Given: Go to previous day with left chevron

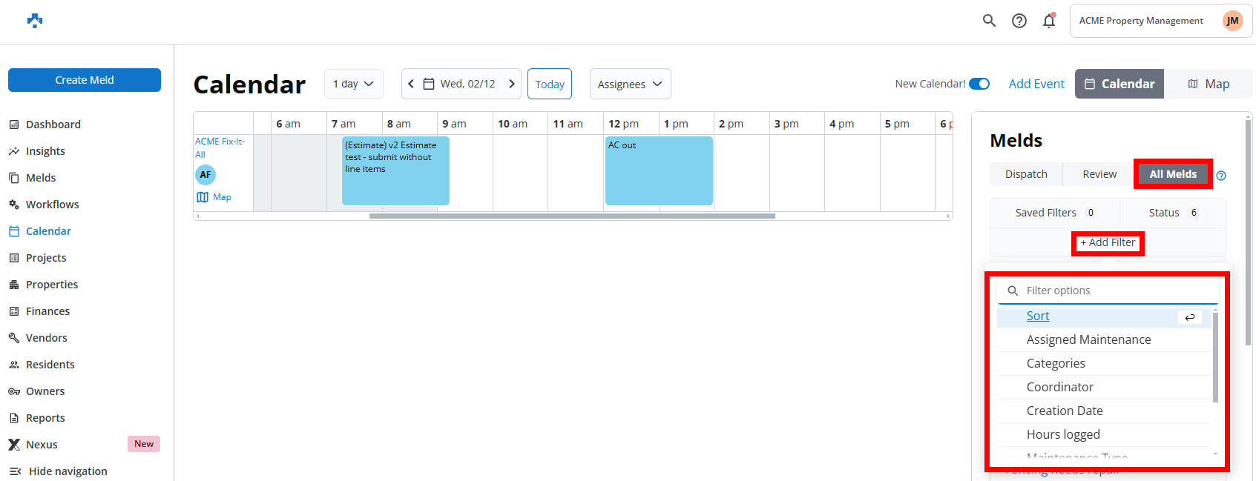Looking at the screenshot, I should pos(411,84).
